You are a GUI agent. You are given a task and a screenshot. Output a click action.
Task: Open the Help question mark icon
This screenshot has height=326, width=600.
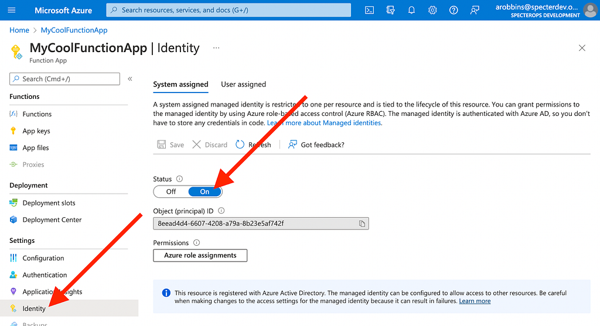[454, 11]
